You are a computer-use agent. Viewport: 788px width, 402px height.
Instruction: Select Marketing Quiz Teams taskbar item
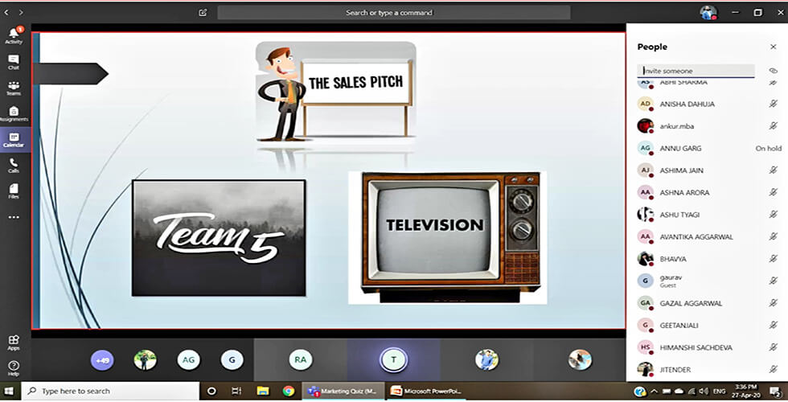click(342, 391)
